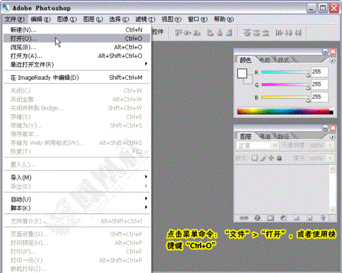The height and width of the screenshot is (273, 342).
Task: Choose 在 ImageReady 中编辑(D) entry
Action: (77, 78)
